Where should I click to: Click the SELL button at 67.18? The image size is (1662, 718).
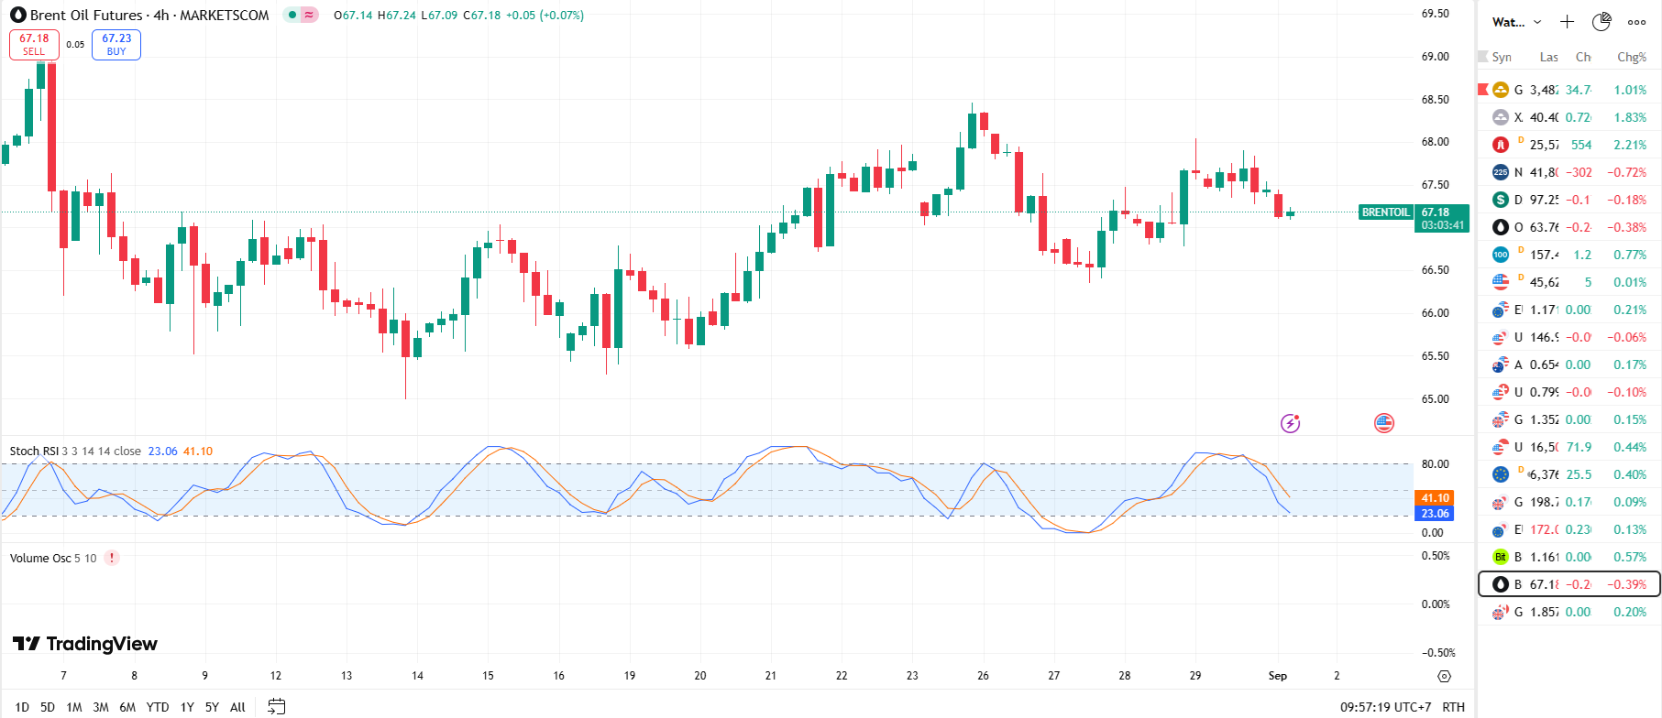[34, 44]
